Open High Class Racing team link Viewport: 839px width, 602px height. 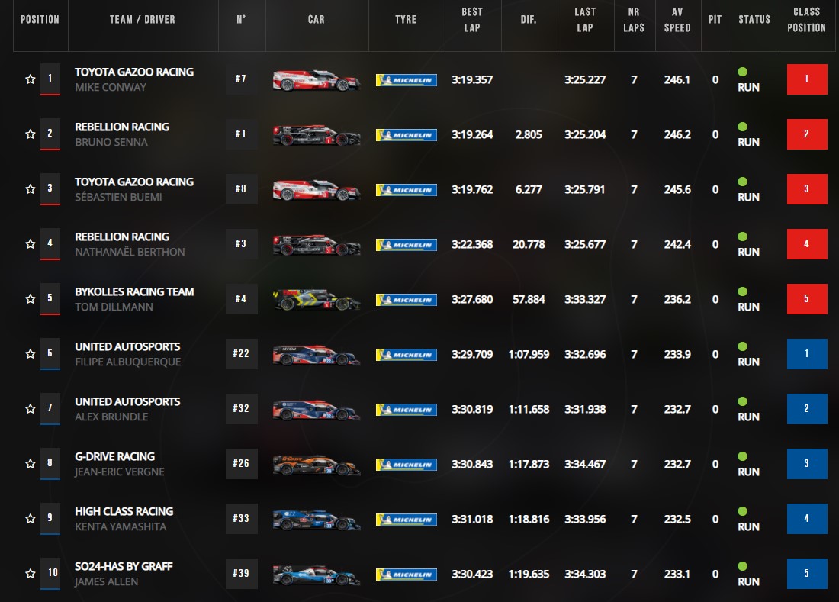coord(124,512)
